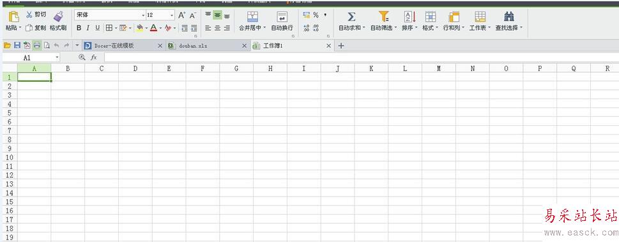Click the Copy (复制) button
Viewport: 619px width, 242px height.
pyautogui.click(x=36, y=28)
